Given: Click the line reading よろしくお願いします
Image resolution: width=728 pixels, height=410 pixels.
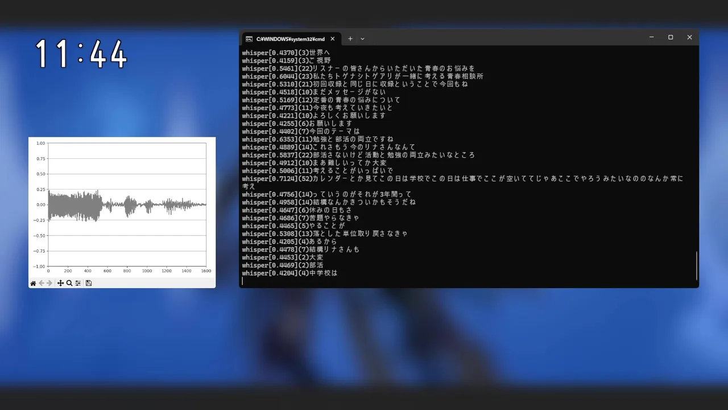Looking at the screenshot, I should (x=314, y=116).
